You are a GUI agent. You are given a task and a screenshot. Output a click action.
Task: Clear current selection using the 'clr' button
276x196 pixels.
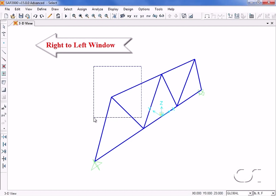point(3,123)
